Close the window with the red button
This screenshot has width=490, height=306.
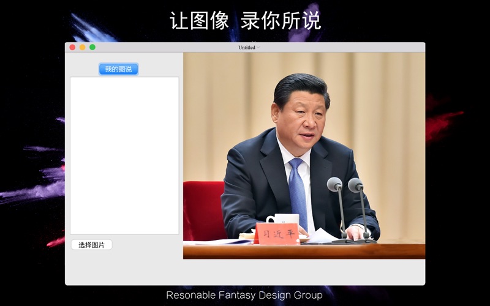72,47
